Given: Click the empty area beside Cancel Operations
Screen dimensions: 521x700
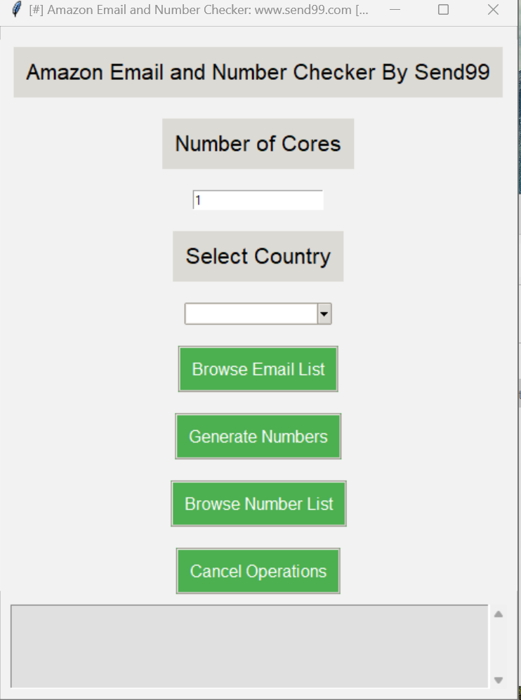Looking at the screenshot, I should pos(421,571).
